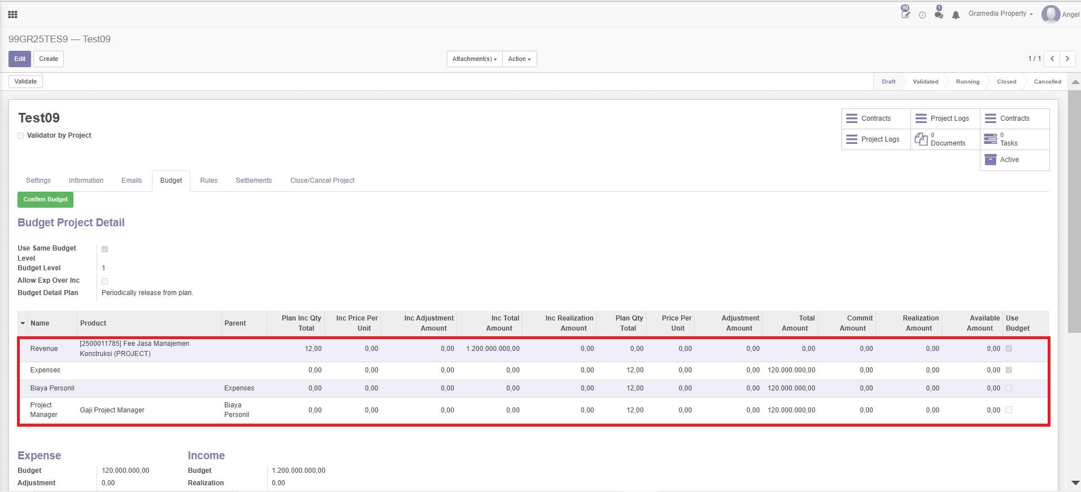Click the Validate button

tap(25, 82)
